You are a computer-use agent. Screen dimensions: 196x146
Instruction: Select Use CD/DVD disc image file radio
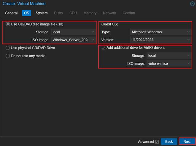(8, 24)
